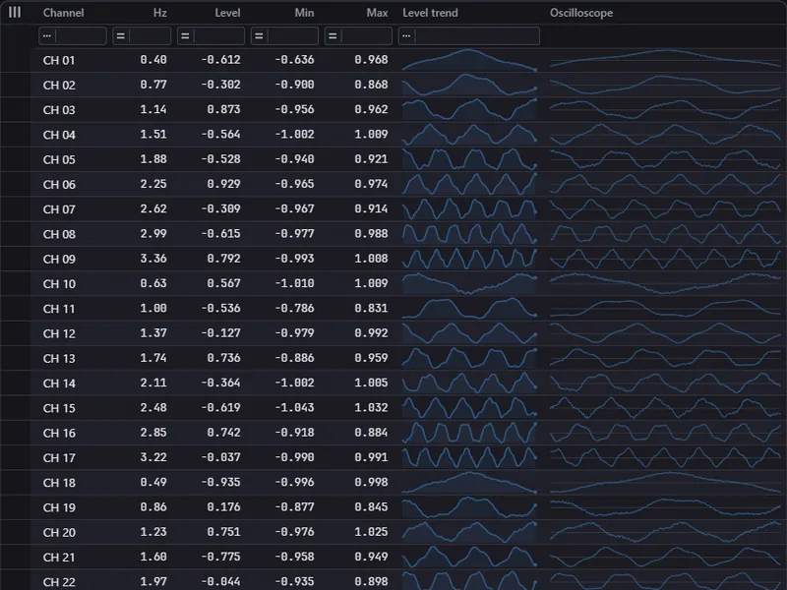Select the CH 07 row label
The height and width of the screenshot is (590, 787).
click(59, 209)
